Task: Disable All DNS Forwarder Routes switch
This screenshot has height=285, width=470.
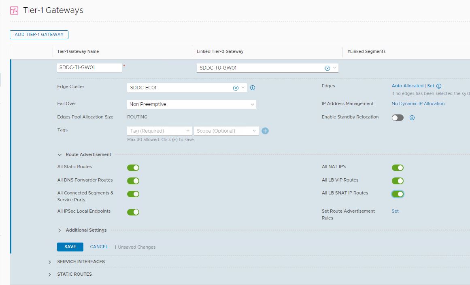Action: (x=133, y=181)
